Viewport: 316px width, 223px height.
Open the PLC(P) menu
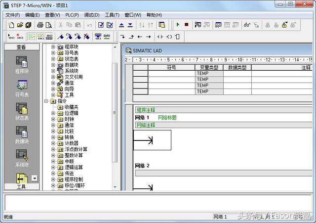click(x=72, y=15)
